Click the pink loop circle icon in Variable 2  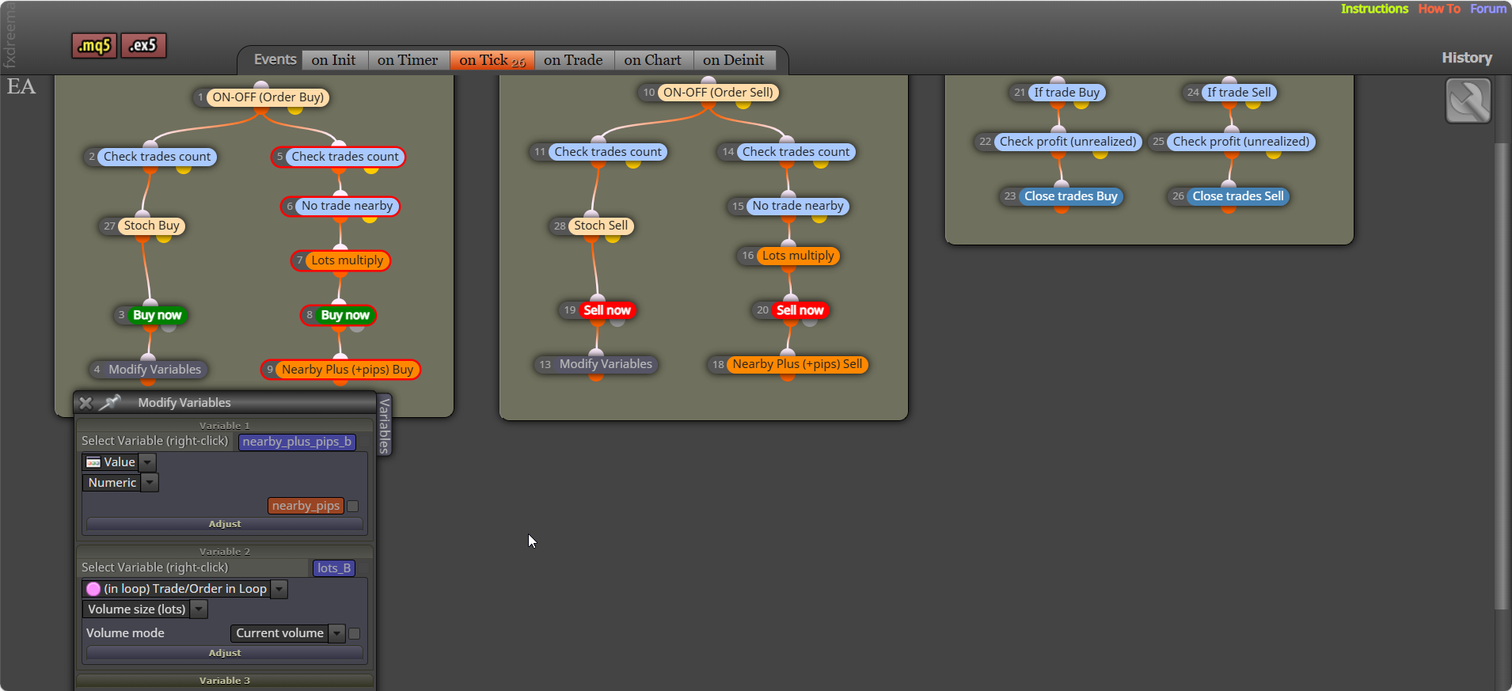[93, 589]
